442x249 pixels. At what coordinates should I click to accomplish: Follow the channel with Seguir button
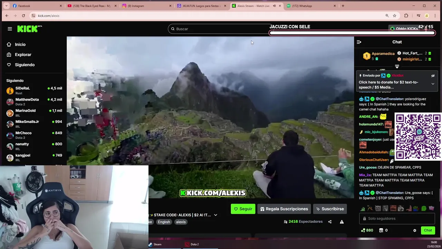tap(243, 209)
